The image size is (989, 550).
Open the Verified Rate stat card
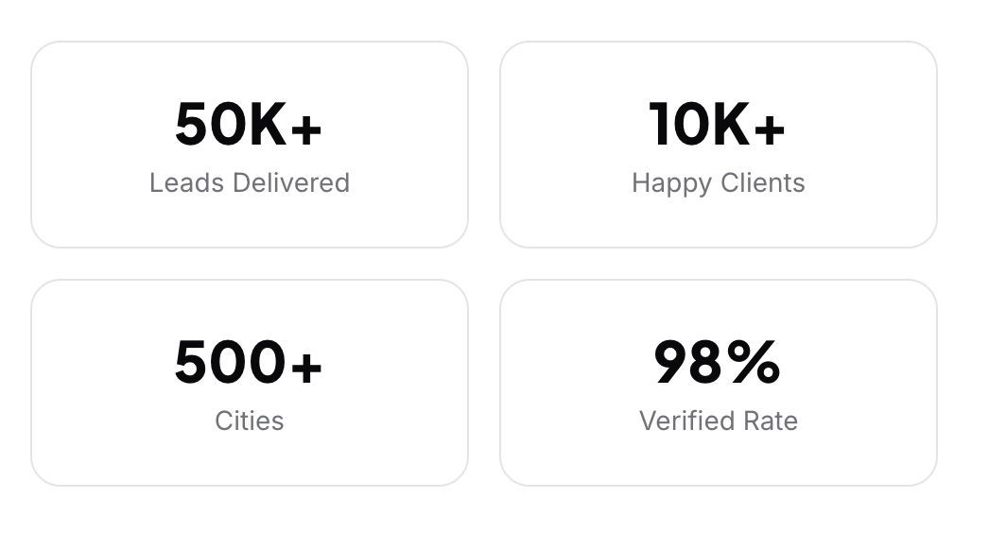coord(719,461)
